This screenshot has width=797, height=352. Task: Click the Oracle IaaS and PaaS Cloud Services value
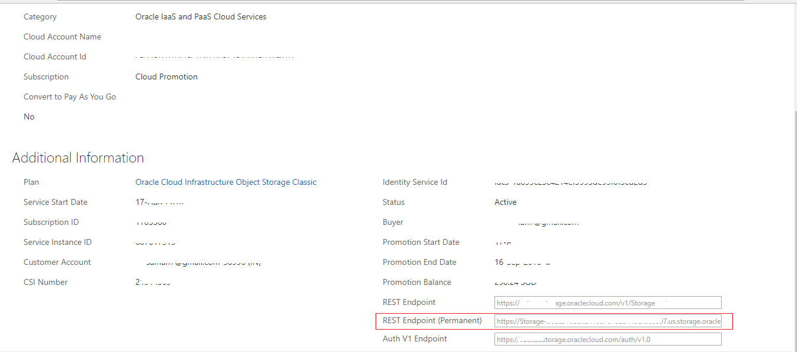pos(201,17)
